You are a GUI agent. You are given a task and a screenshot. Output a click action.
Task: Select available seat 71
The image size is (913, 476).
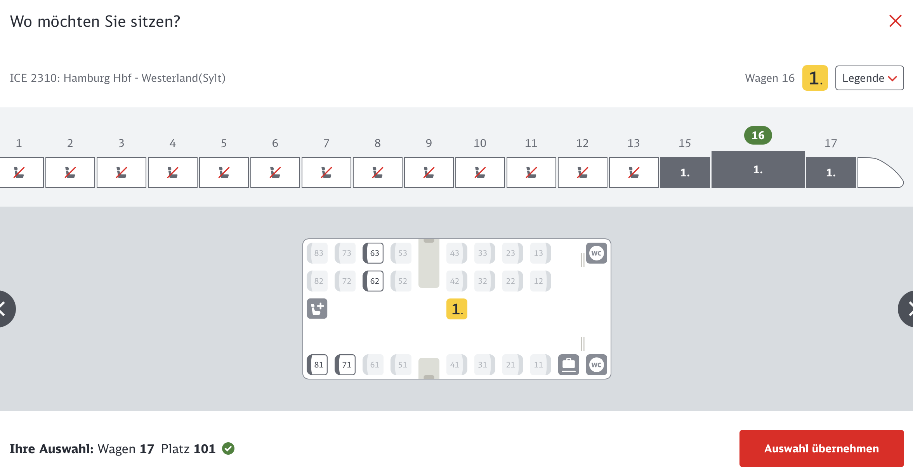click(x=345, y=365)
